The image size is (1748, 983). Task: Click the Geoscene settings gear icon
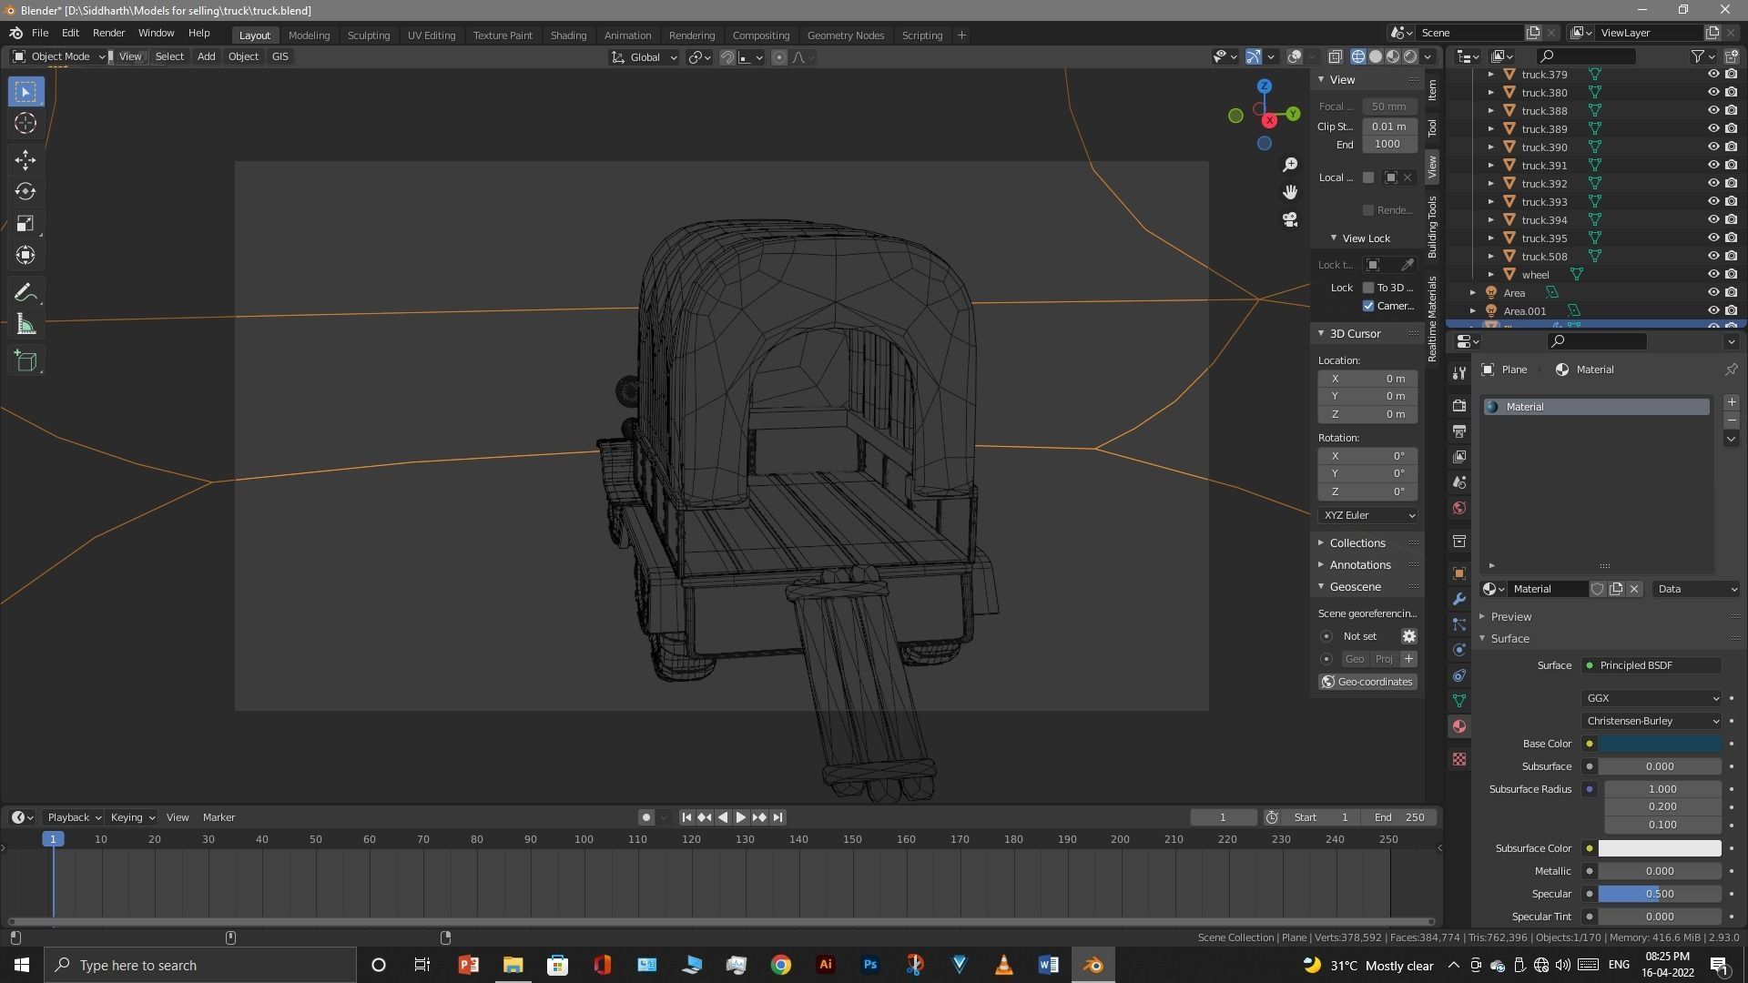[1408, 636]
